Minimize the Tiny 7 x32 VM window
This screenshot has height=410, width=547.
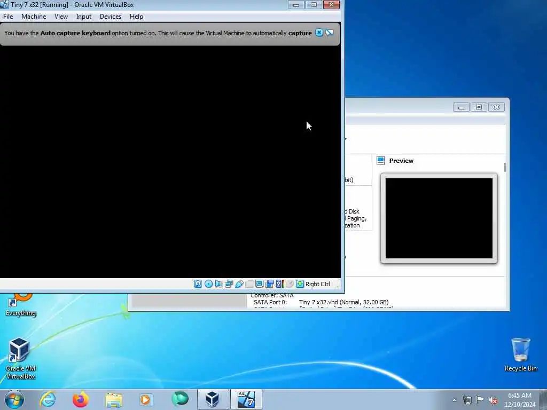coord(296,4)
